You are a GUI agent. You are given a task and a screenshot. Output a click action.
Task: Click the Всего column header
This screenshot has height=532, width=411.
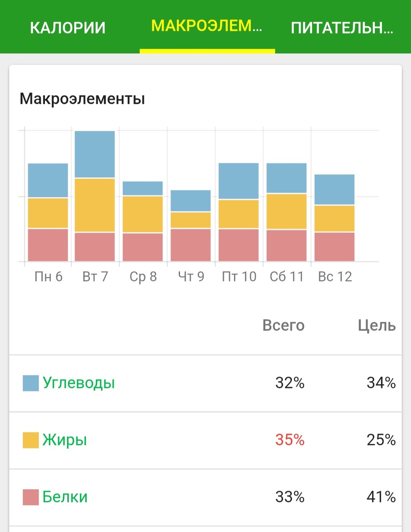coord(284,325)
